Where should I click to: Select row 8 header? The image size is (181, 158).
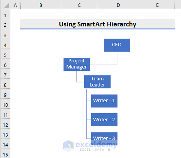(x=5, y=84)
